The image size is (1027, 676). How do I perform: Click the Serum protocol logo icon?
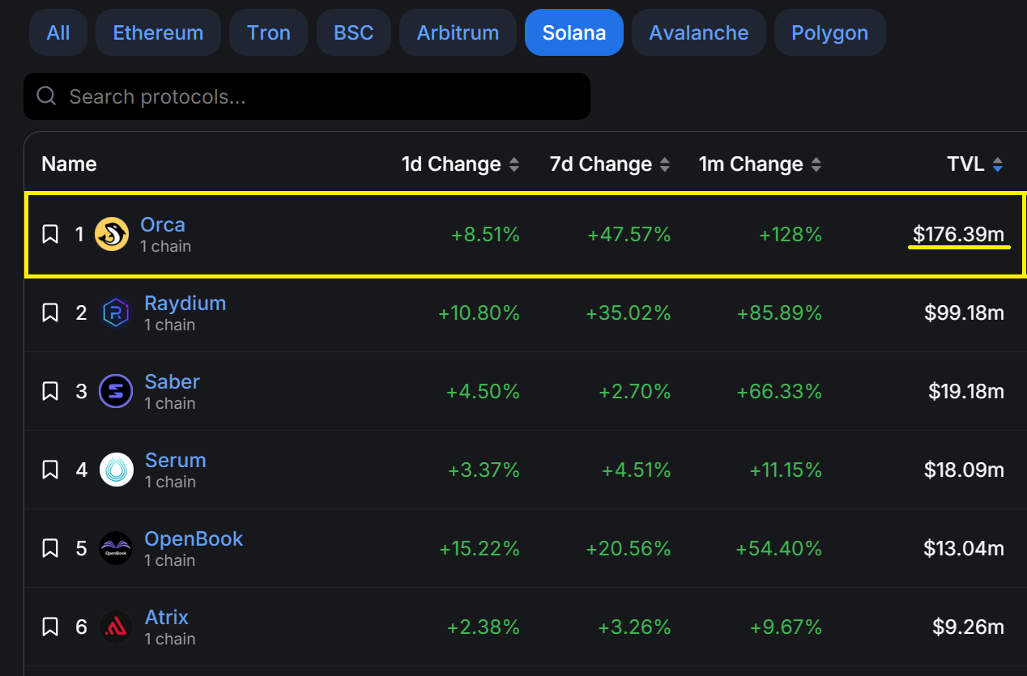pyautogui.click(x=116, y=470)
